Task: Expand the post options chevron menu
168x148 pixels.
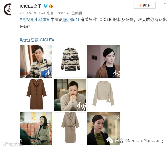Action: coord(166,4)
